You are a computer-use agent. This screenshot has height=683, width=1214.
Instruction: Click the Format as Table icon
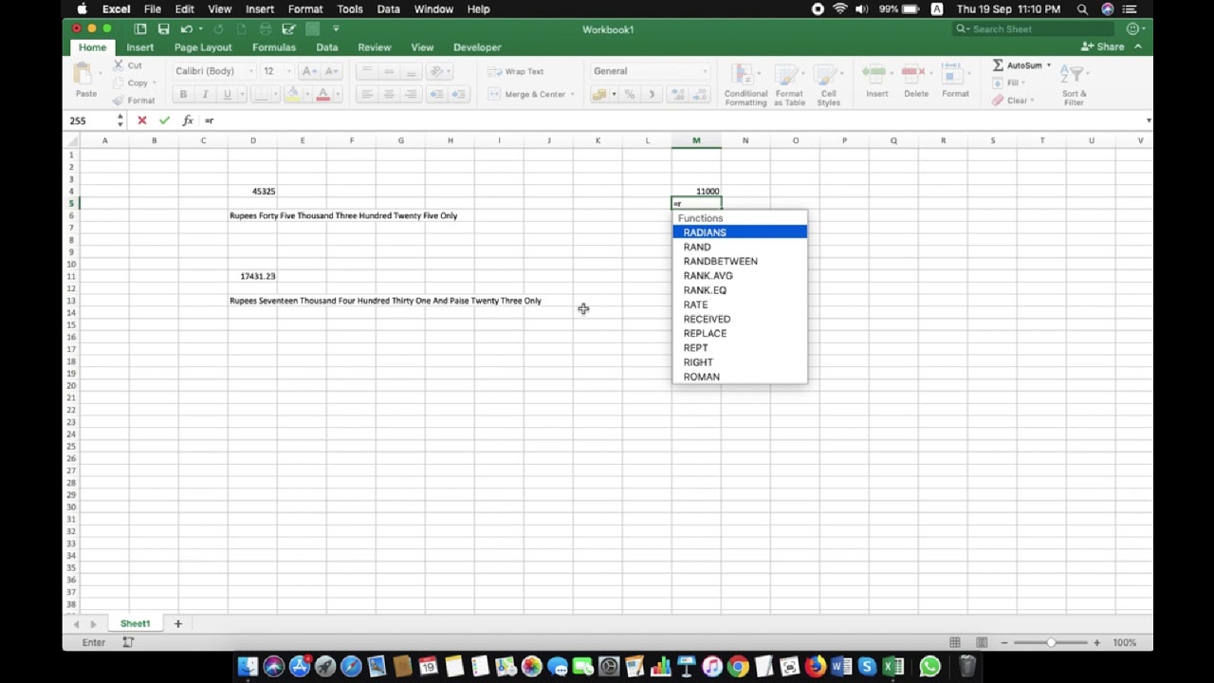[x=789, y=85]
